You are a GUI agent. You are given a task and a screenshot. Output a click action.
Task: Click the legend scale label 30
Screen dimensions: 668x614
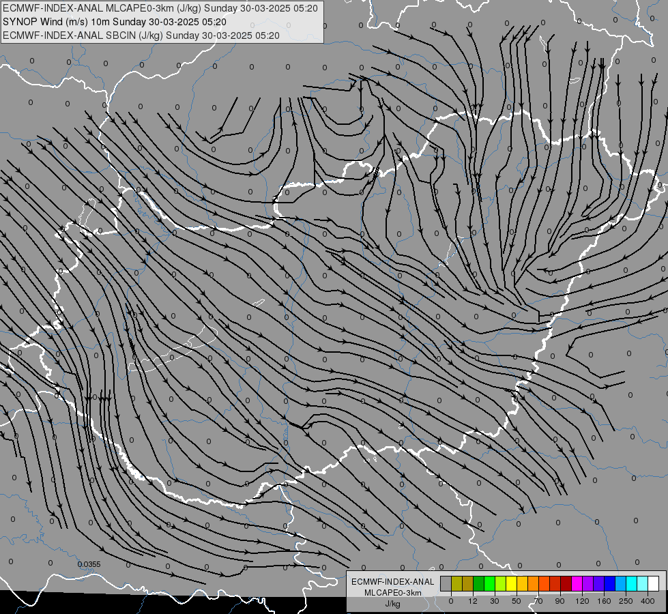coord(495,601)
